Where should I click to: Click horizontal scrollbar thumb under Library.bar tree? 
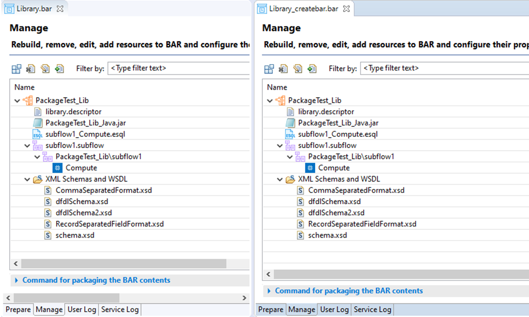tap(124, 264)
